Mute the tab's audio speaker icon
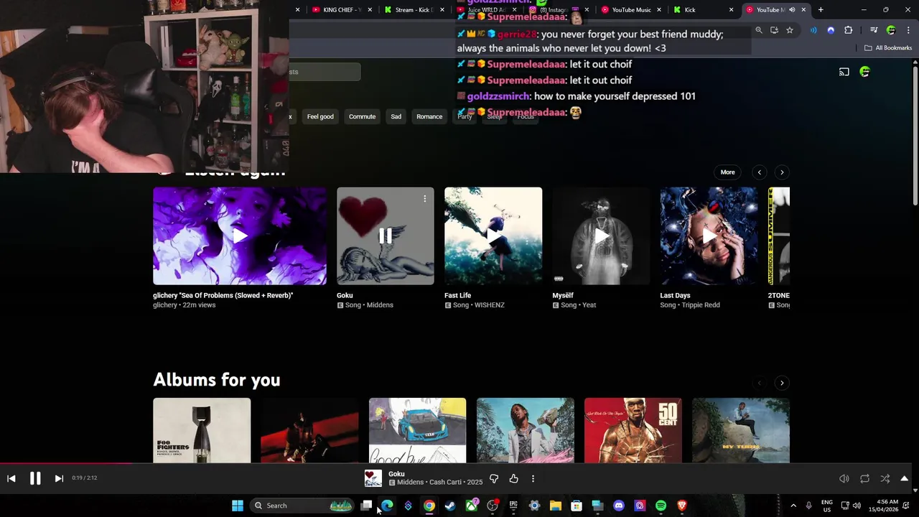The height and width of the screenshot is (517, 919). pos(793,10)
